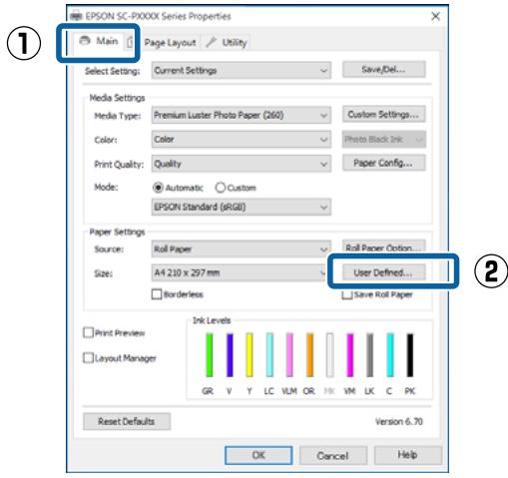This screenshot has height=478, width=508.
Task: Open the Utility tab
Action: point(226,43)
